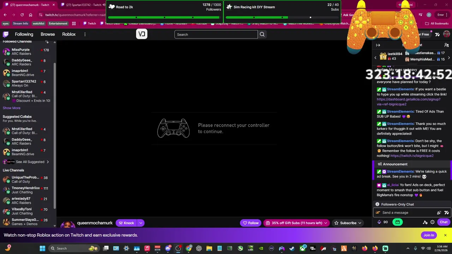Launch Steam from the taskbar
The height and width of the screenshot is (254, 452).
coord(292,248)
